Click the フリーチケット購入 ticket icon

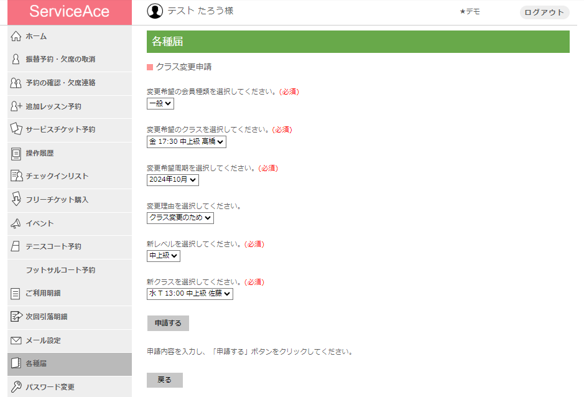click(x=16, y=199)
